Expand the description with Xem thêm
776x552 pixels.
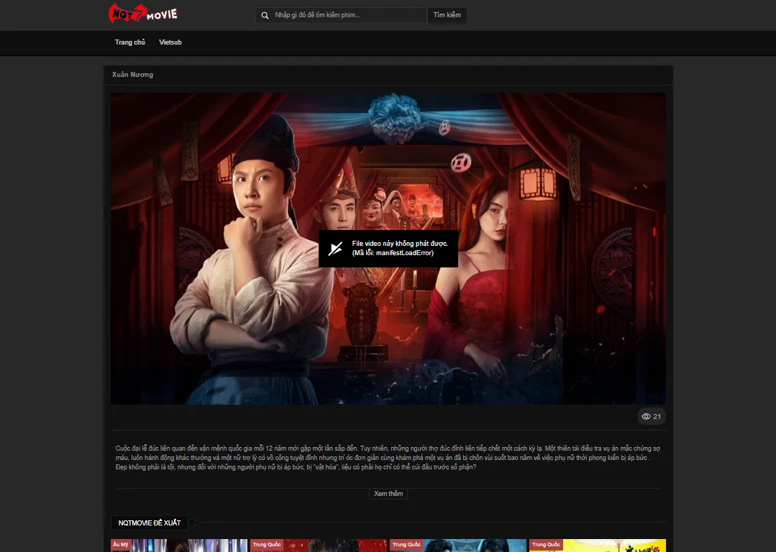coord(388,494)
